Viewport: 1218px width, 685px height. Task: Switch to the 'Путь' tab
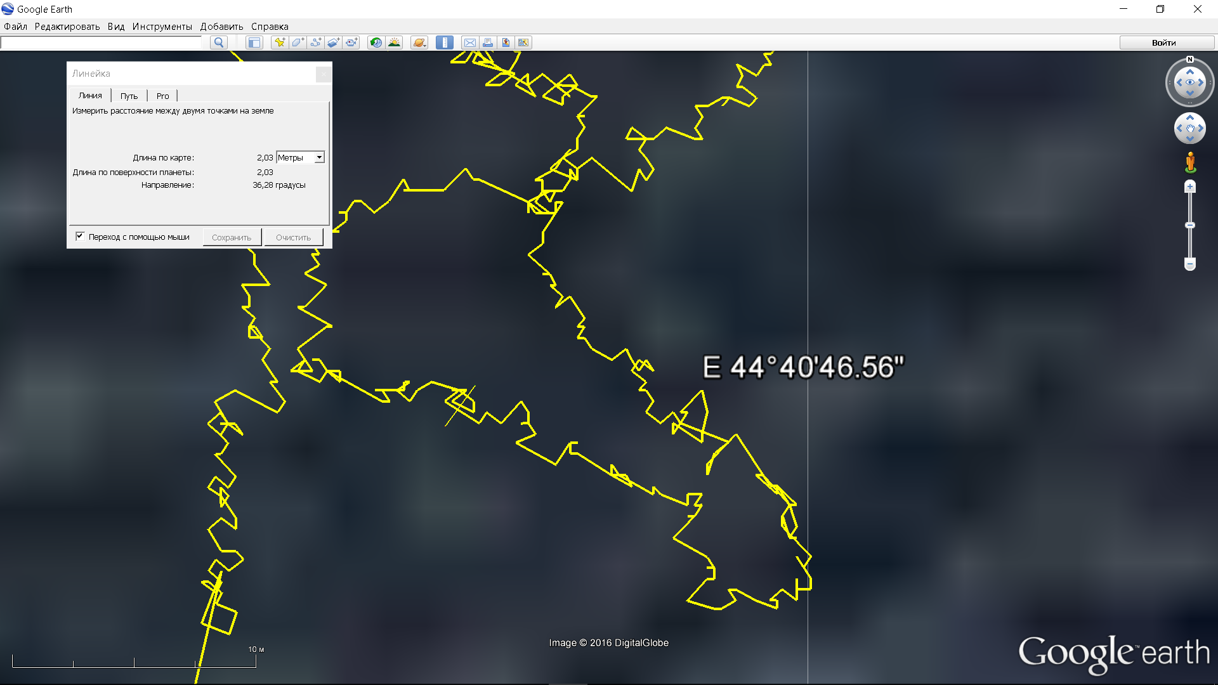(129, 96)
